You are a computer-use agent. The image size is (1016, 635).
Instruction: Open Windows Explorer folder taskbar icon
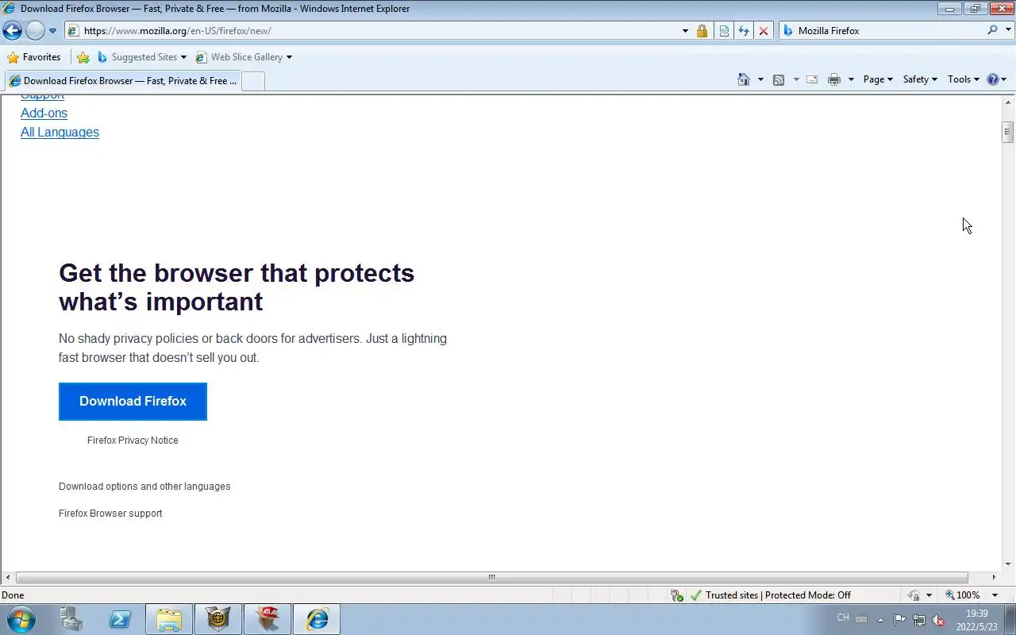pos(169,619)
